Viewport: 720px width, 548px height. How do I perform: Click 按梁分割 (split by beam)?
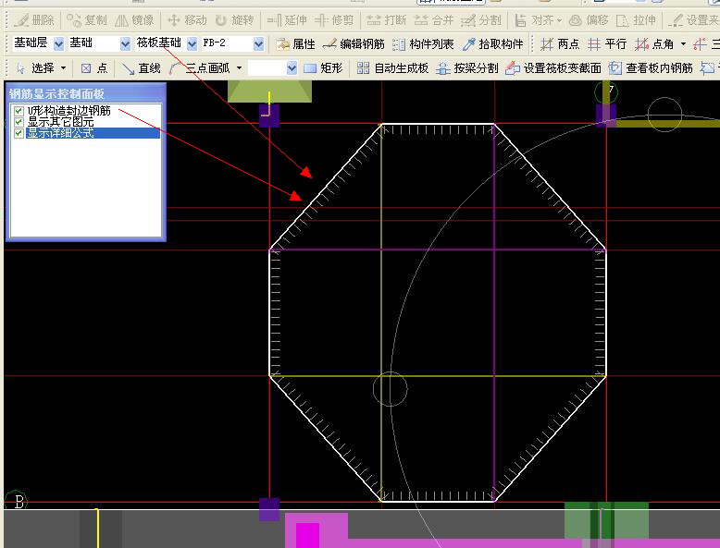[x=467, y=68]
